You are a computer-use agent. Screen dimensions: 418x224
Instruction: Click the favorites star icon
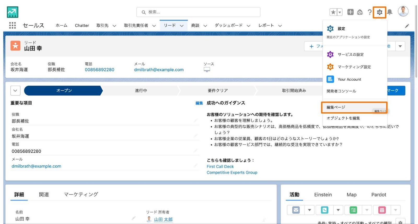point(333,12)
